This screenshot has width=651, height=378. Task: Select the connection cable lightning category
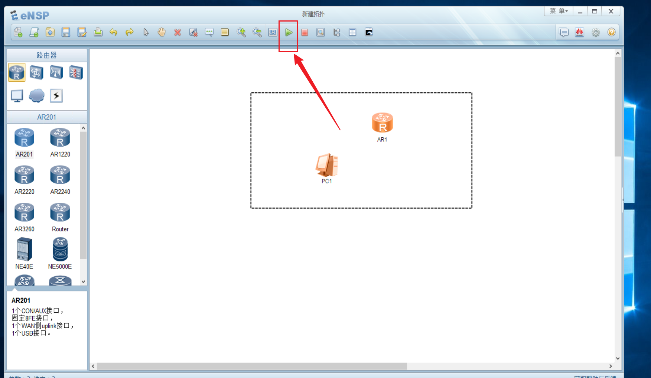[x=56, y=96]
